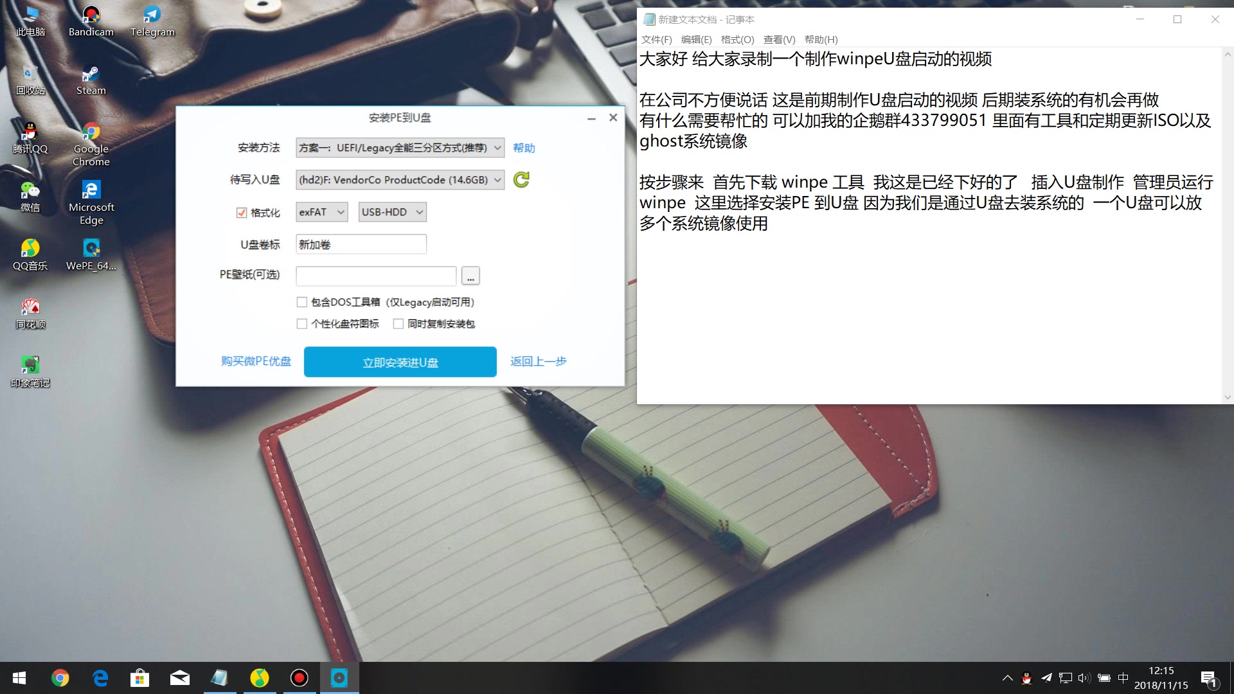1234x694 pixels.
Task: Click U盘卷标 input field
Action: (x=360, y=245)
